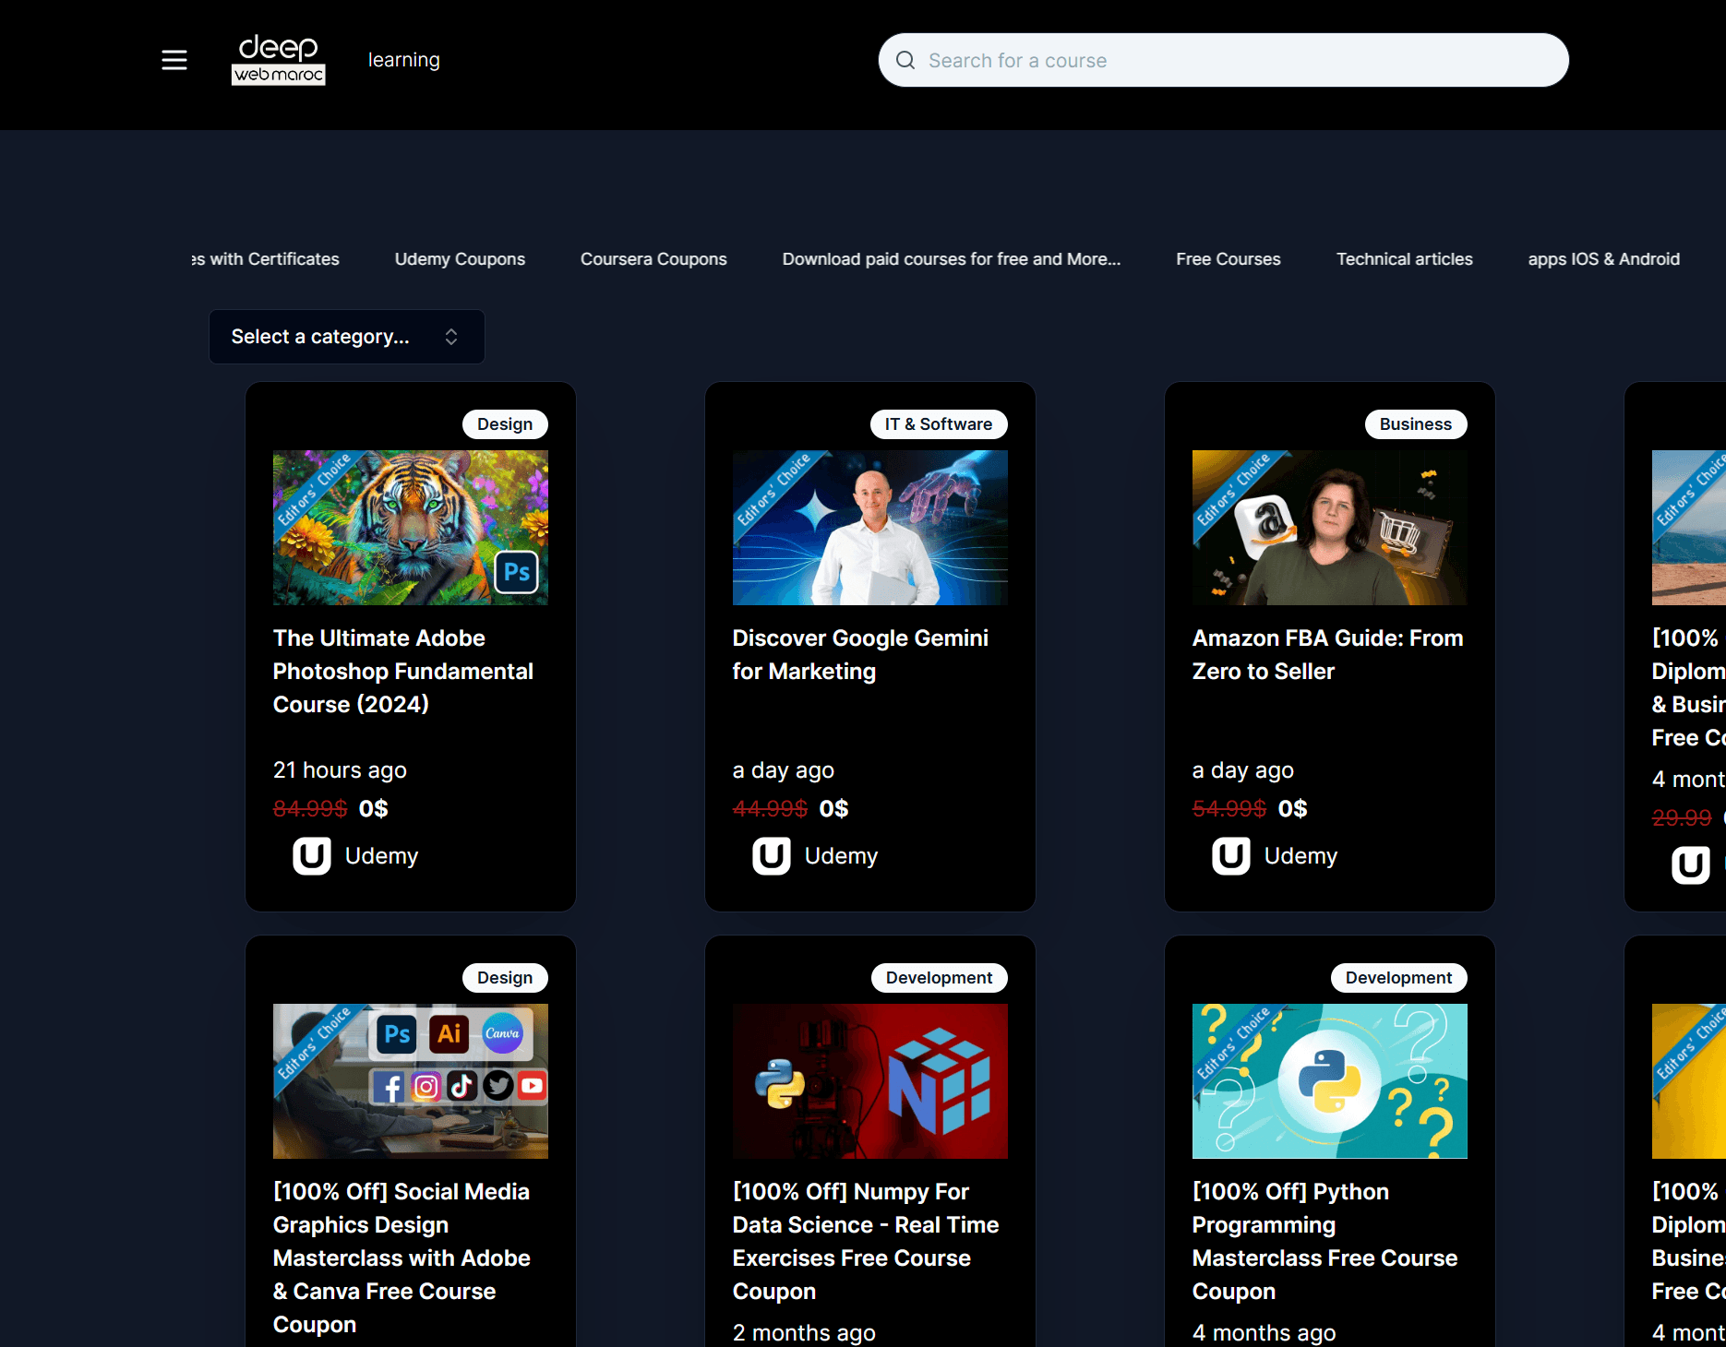Click the learning link in header
1726x1347 pixels.
pyautogui.click(x=404, y=60)
